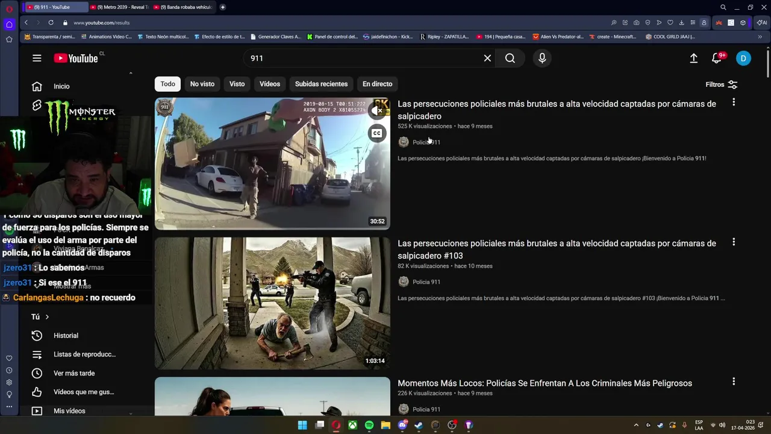
Task: Open the Create upload icon
Action: pos(694,58)
